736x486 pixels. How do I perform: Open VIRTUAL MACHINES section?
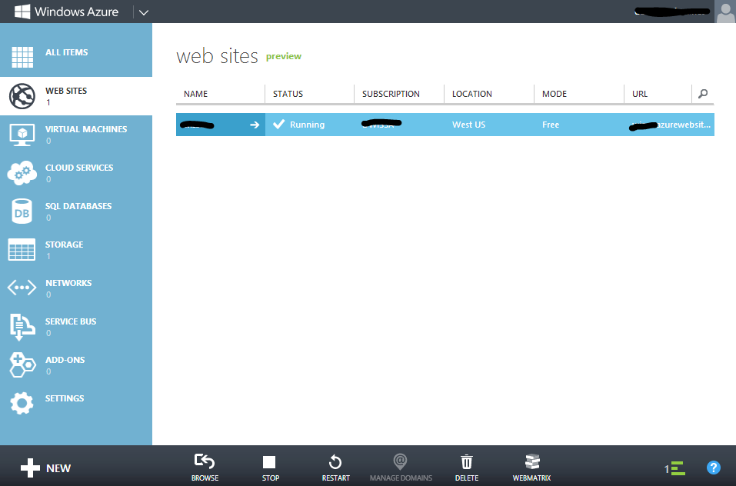86,129
